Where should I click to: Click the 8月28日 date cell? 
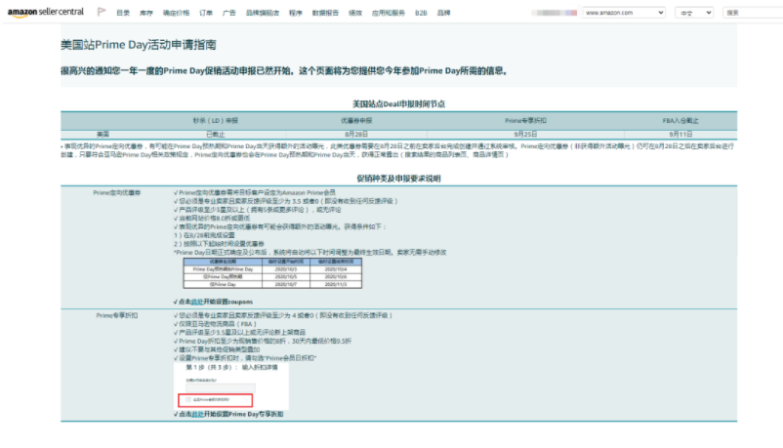(356, 135)
